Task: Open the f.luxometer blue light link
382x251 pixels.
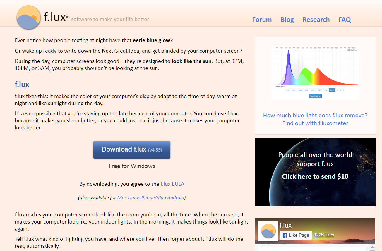Action: click(315, 119)
